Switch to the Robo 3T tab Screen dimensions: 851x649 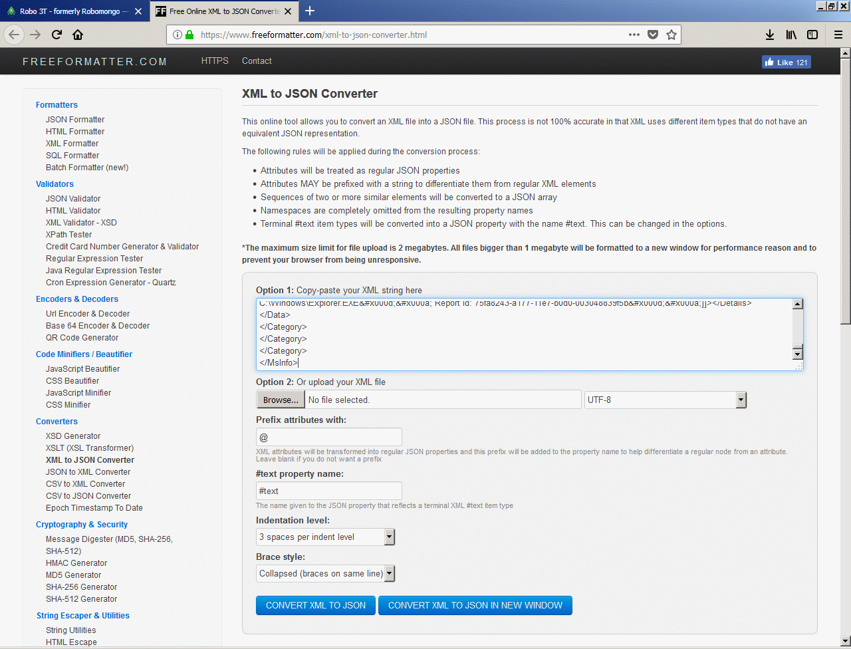[74, 11]
